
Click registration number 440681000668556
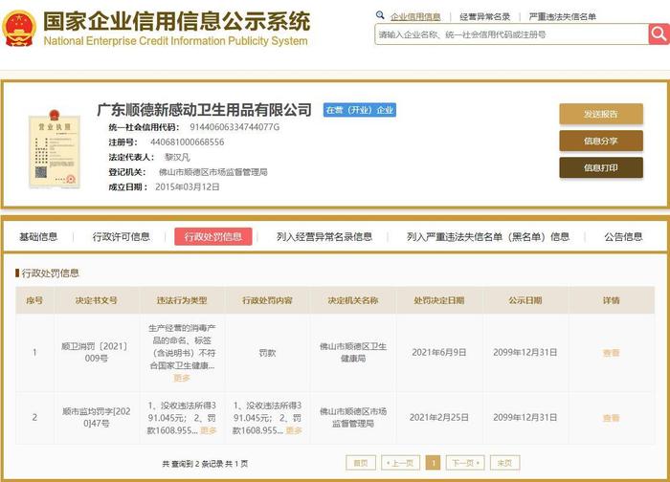pyautogui.click(x=188, y=142)
